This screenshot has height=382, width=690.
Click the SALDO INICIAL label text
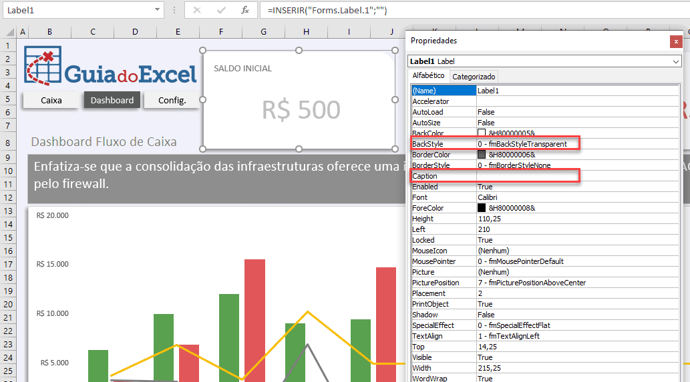242,69
